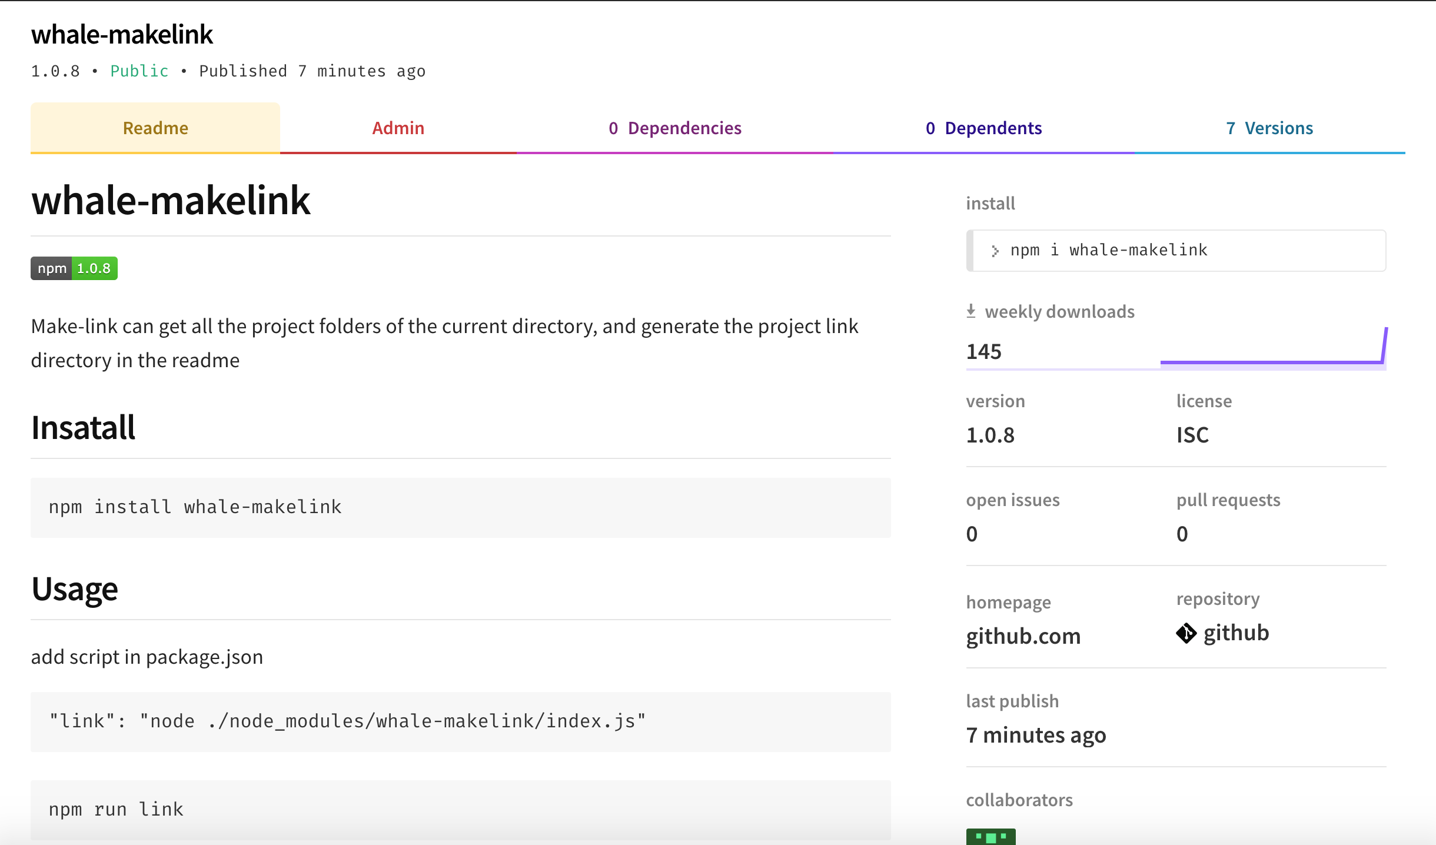This screenshot has width=1436, height=845.
Task: Open the 7 Versions tab
Action: [1269, 128]
